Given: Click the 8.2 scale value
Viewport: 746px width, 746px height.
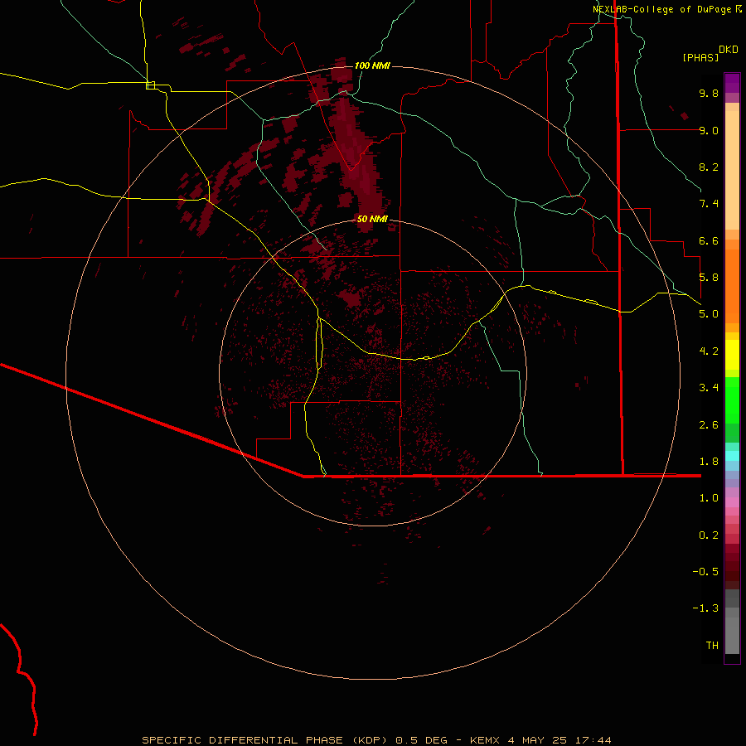Looking at the screenshot, I should pyautogui.click(x=709, y=167).
